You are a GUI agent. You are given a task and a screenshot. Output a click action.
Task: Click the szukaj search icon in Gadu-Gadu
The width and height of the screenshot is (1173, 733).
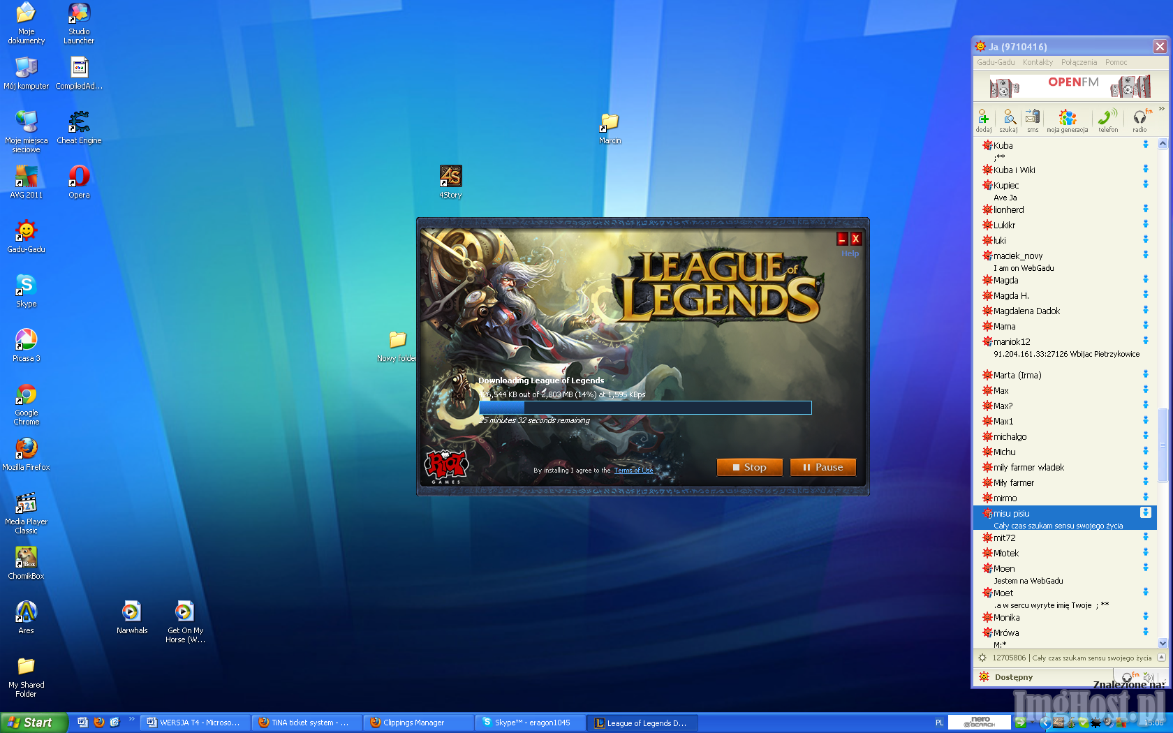pyautogui.click(x=1008, y=120)
